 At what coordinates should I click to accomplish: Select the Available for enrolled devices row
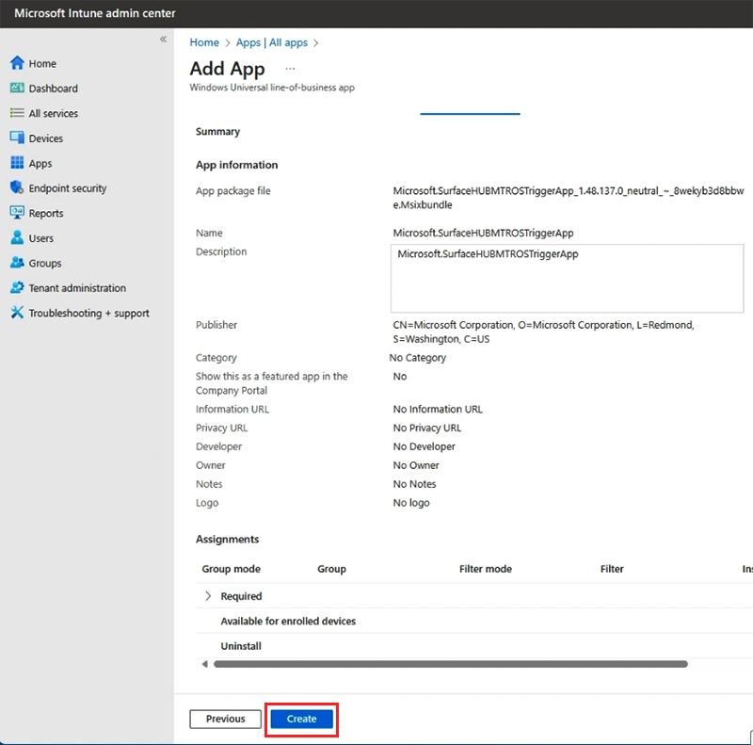click(474, 621)
